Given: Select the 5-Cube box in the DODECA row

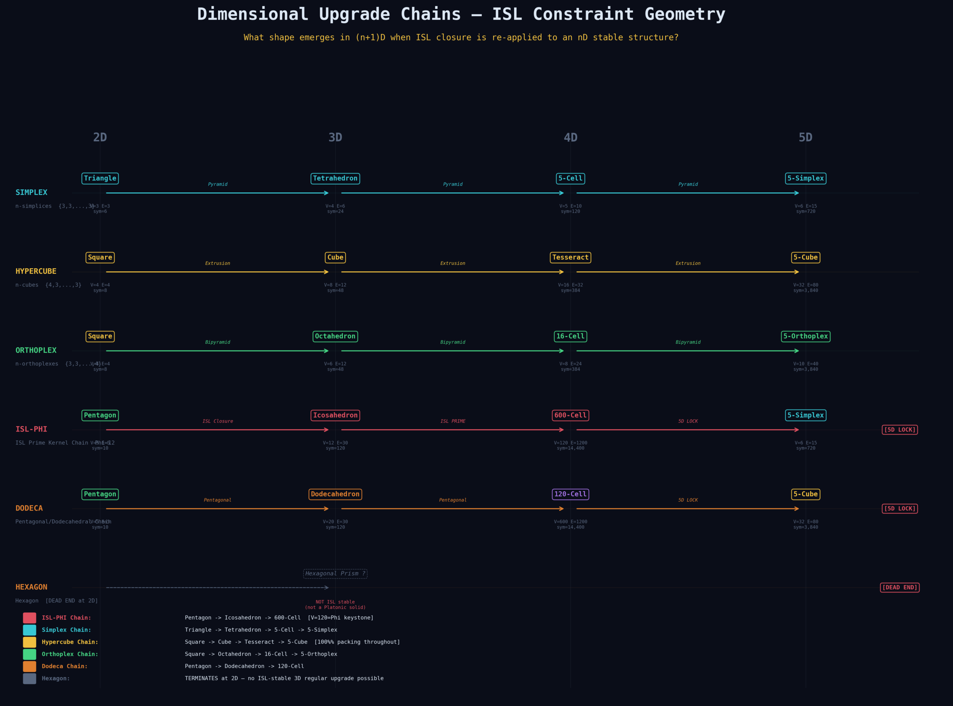Looking at the screenshot, I should 806,494.
